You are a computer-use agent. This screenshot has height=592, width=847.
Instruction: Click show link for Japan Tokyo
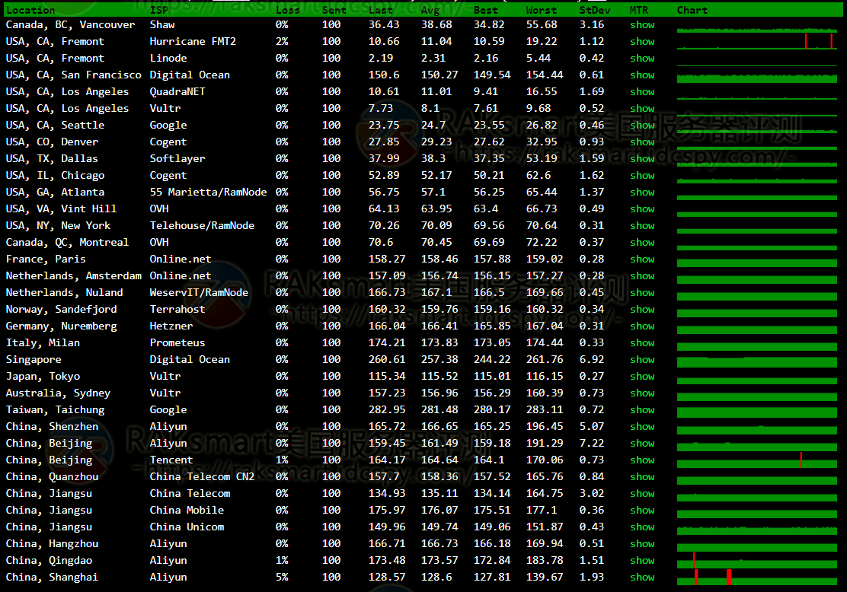(642, 376)
